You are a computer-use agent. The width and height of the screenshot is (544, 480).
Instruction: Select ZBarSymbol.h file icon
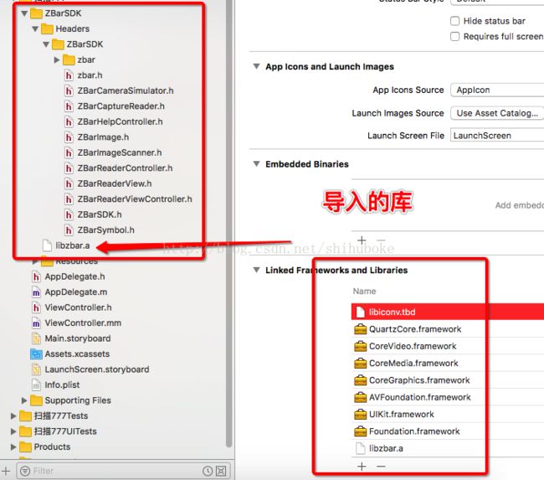tap(69, 230)
